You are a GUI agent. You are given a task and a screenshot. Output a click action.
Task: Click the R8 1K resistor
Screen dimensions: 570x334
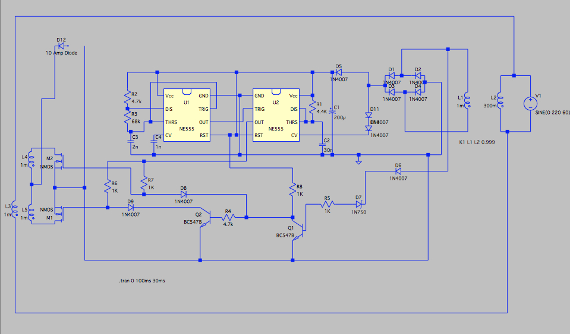(292, 190)
